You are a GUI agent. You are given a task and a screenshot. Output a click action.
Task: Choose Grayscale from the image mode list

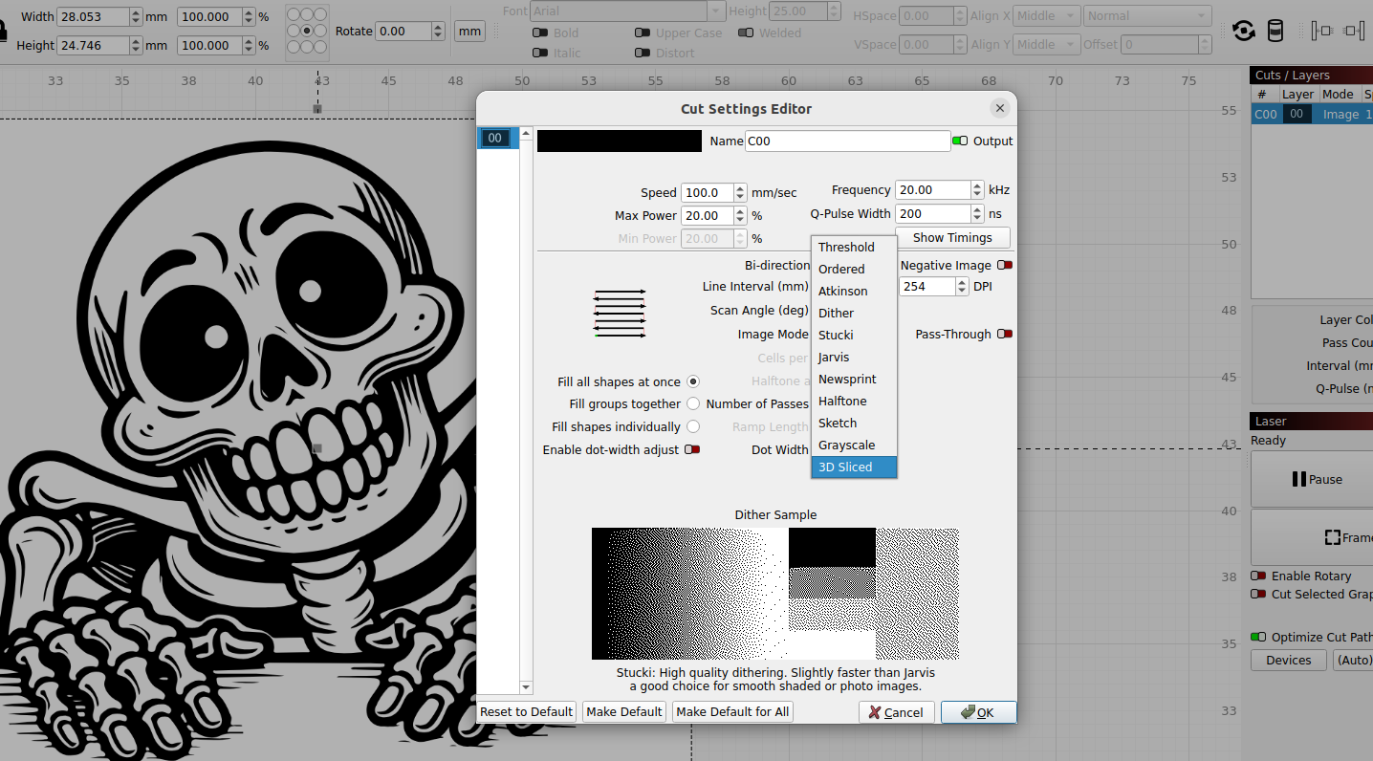[x=846, y=446]
